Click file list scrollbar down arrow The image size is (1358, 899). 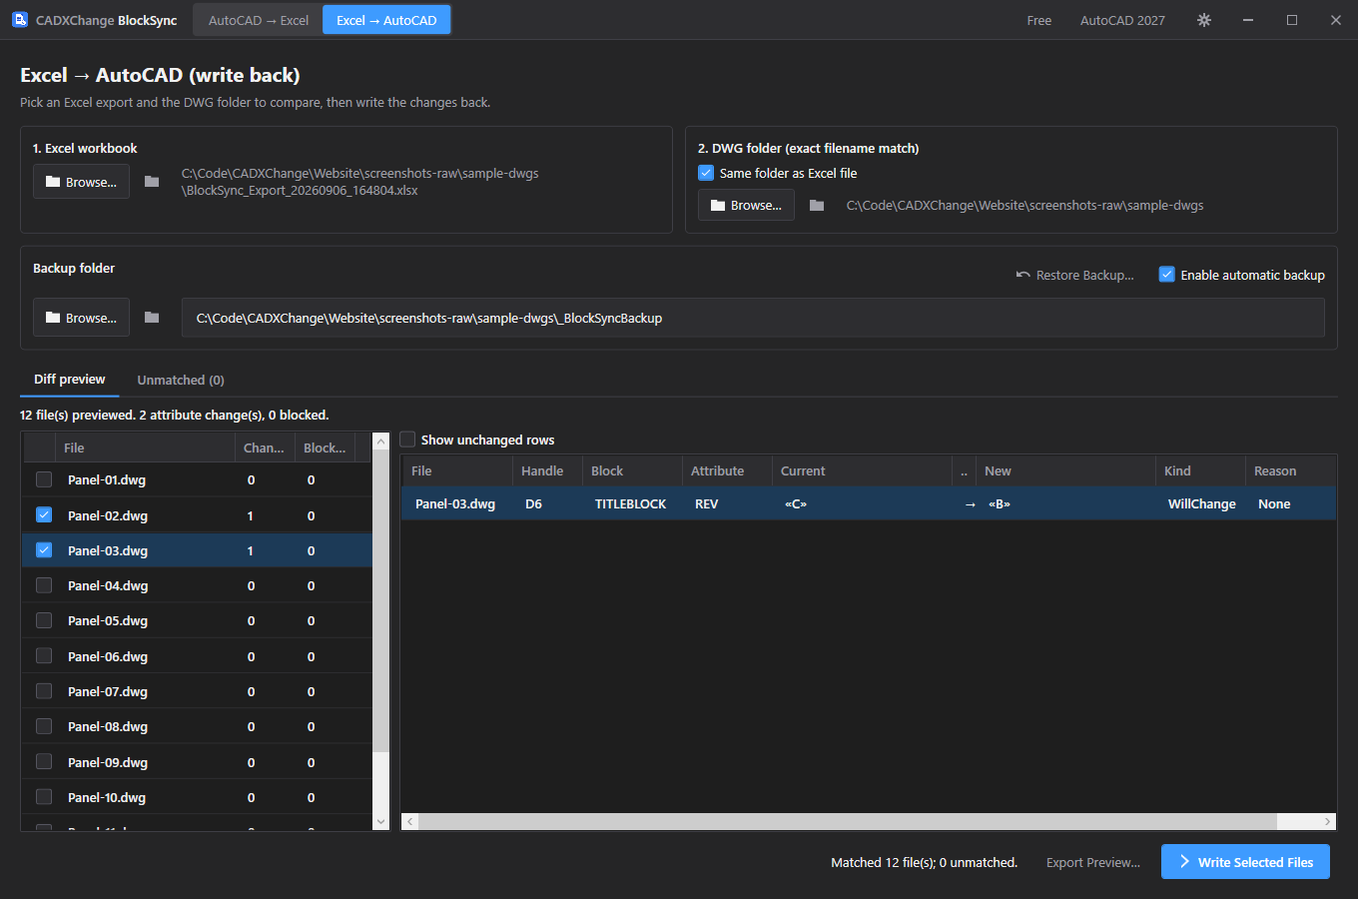click(x=380, y=822)
